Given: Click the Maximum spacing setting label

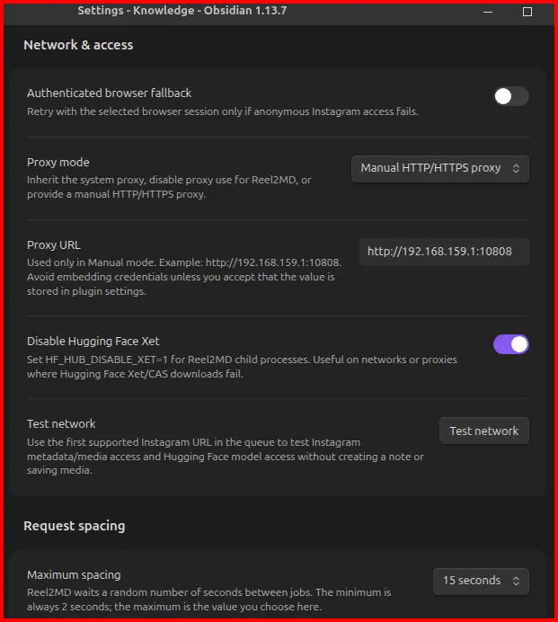Looking at the screenshot, I should click(x=74, y=575).
